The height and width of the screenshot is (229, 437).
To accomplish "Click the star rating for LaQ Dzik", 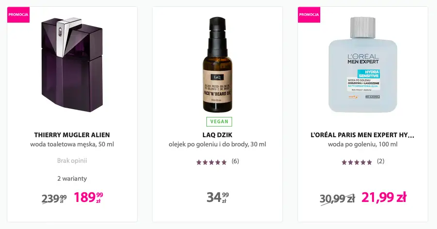I will click(211, 162).
